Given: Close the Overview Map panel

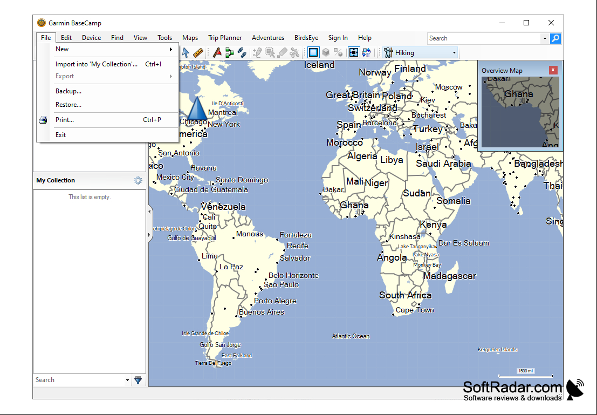Looking at the screenshot, I should point(553,70).
